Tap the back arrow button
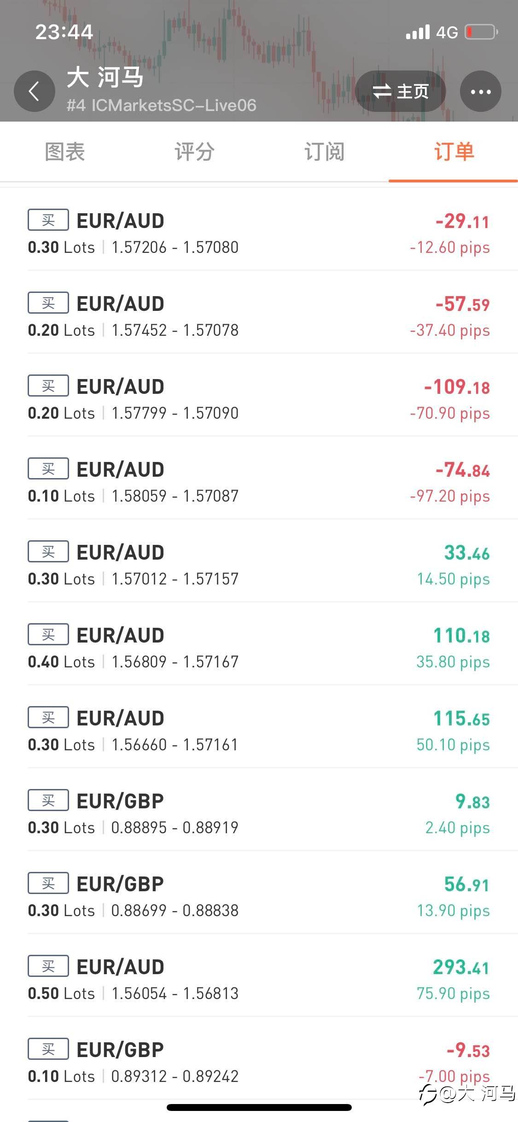The height and width of the screenshot is (1122, 518). [x=35, y=91]
